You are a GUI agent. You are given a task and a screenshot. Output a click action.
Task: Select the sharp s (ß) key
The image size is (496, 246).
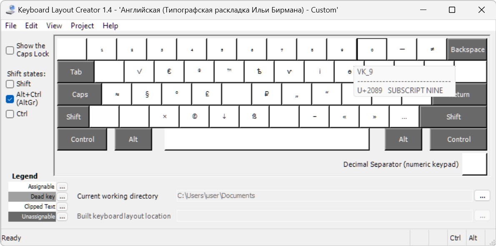point(255,117)
